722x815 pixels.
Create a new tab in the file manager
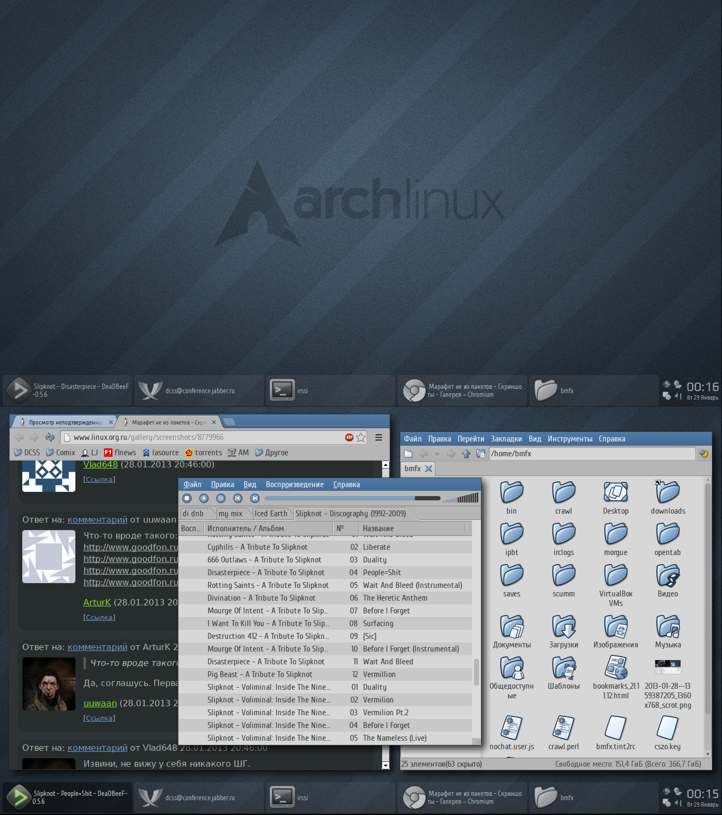pos(408,454)
